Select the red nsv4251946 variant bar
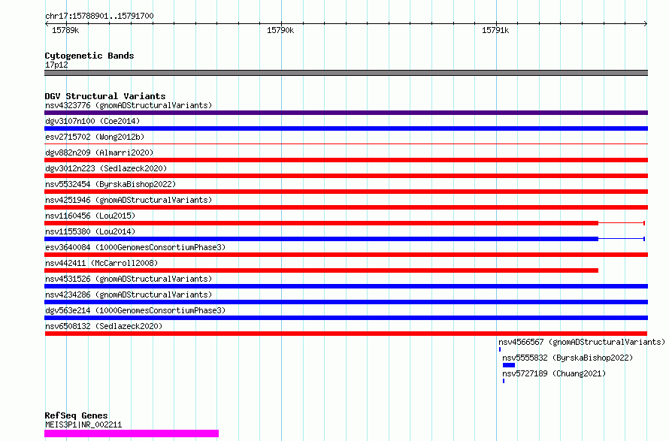The height and width of the screenshot is (441, 669). click(x=346, y=207)
